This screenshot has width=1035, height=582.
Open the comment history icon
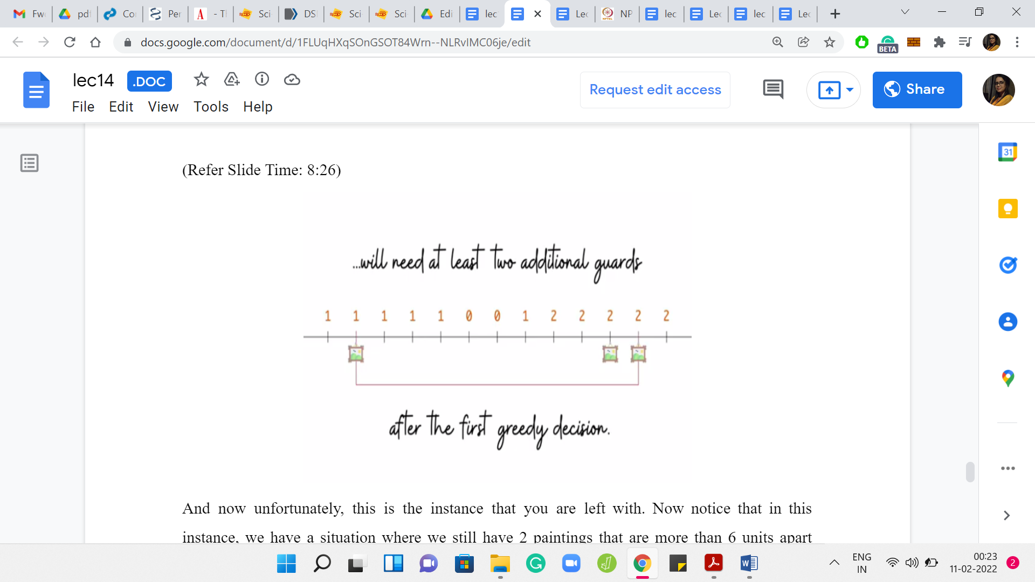point(773,89)
